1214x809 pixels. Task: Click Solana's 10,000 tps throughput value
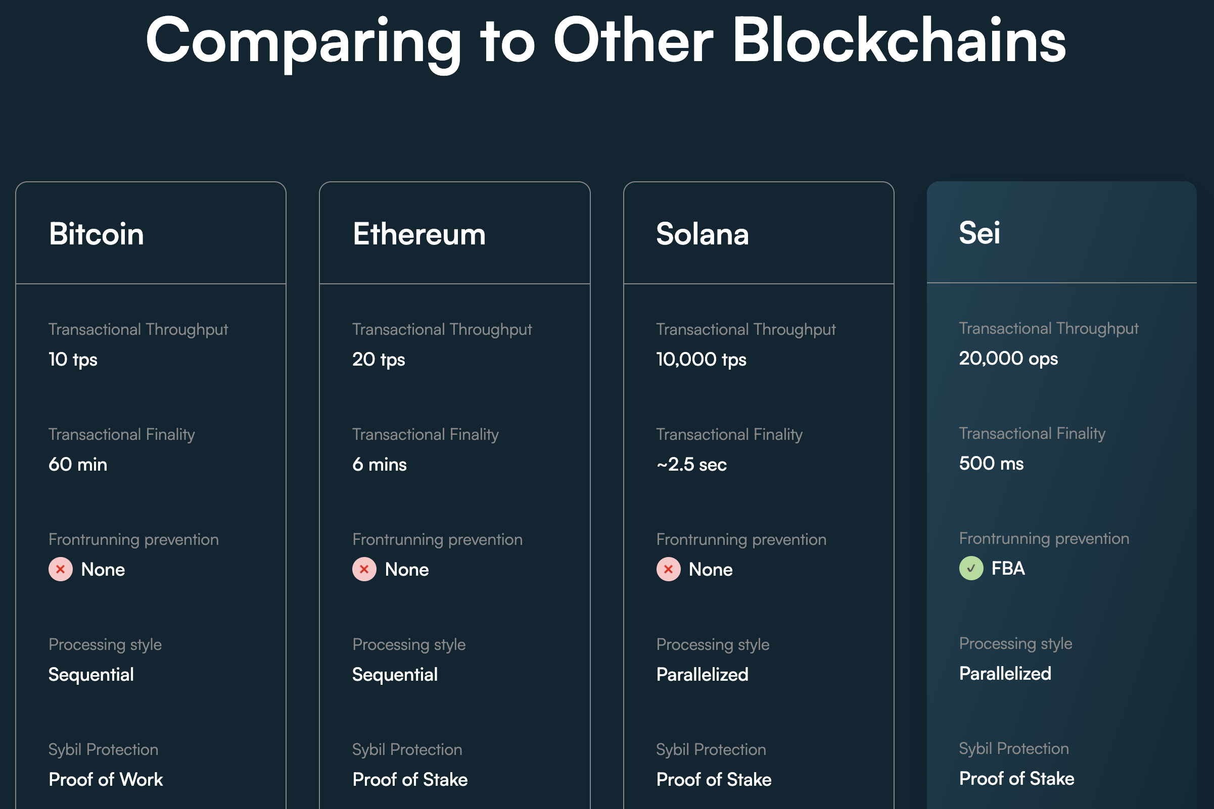(701, 360)
